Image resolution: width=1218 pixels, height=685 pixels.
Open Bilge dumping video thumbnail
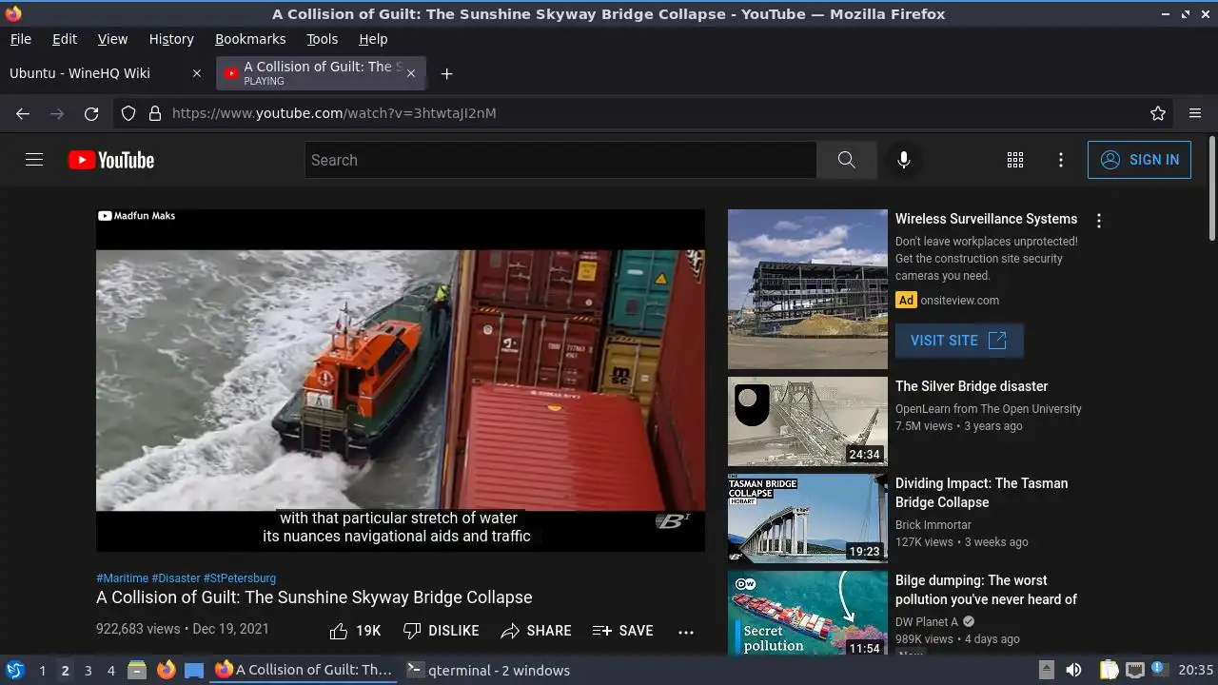[808, 614]
